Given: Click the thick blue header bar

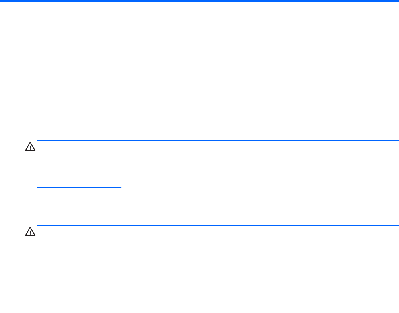Looking at the screenshot, I should click(x=199, y=2).
